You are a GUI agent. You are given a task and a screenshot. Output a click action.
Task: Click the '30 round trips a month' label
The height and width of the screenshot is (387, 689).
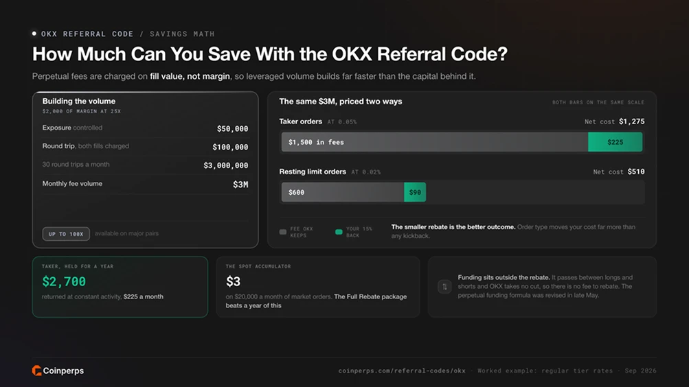coord(76,165)
